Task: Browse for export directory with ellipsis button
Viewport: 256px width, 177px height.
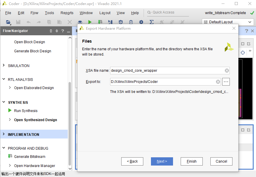Action: click(226, 82)
